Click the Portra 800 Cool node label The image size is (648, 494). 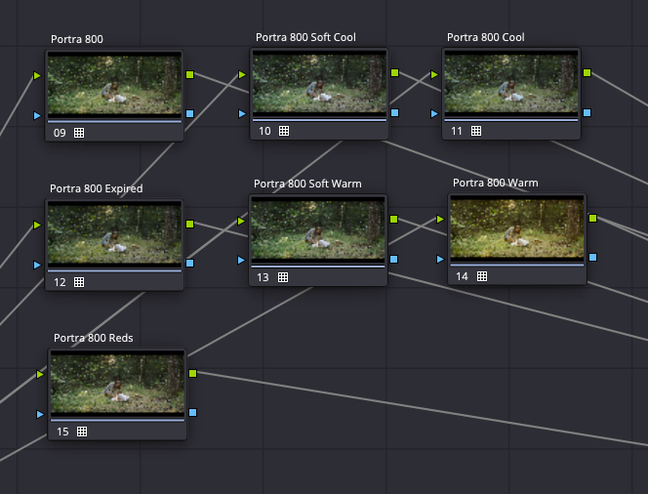(485, 37)
